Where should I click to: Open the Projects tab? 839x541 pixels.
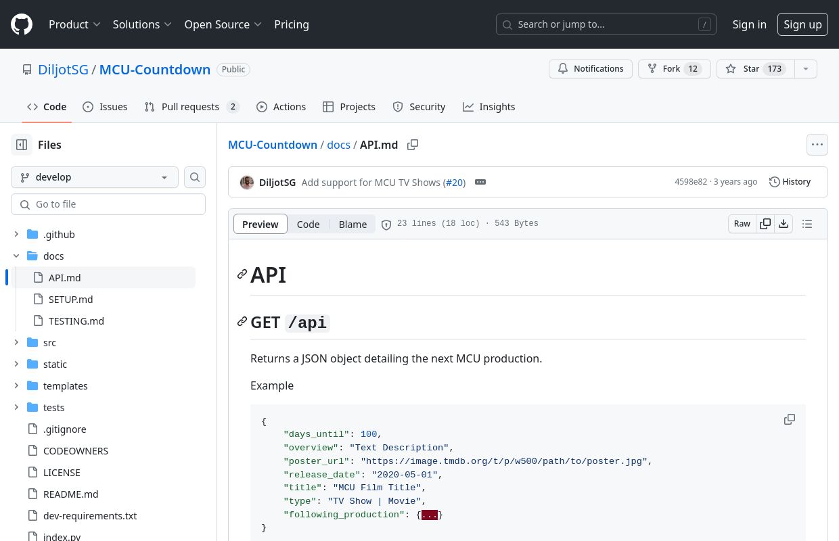pyautogui.click(x=349, y=107)
